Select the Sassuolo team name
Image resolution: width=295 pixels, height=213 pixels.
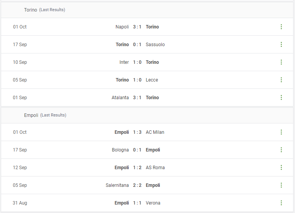[x=155, y=45]
